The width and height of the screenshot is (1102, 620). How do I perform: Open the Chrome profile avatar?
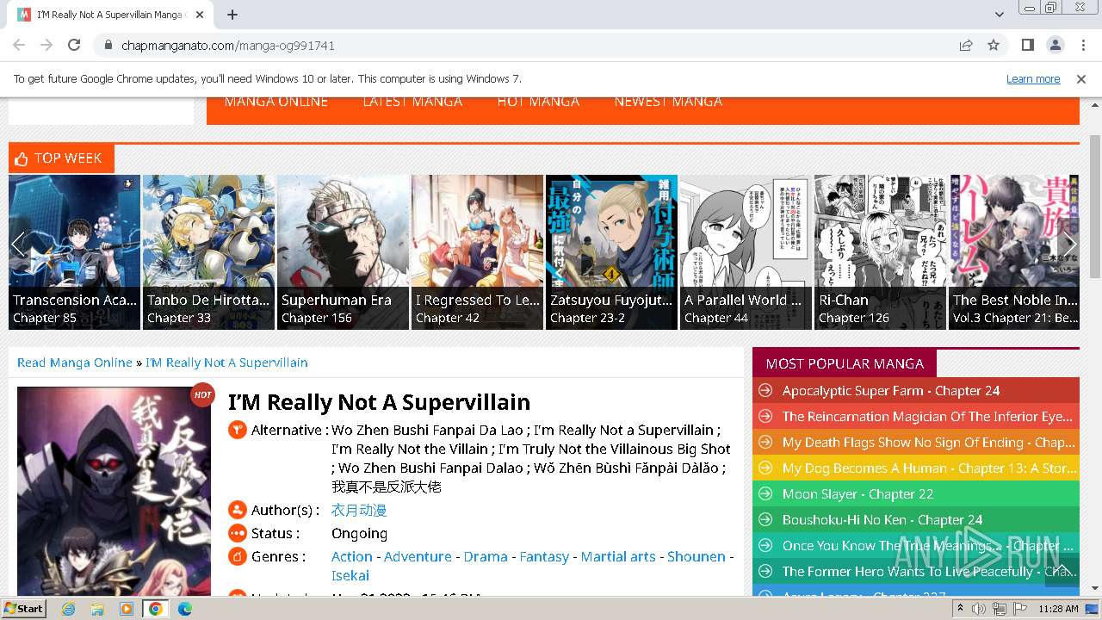pos(1055,45)
